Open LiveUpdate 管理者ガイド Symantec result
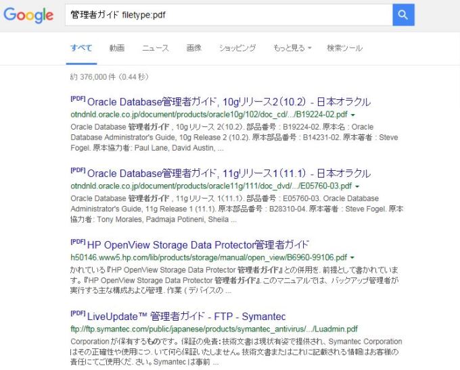 [186, 317]
